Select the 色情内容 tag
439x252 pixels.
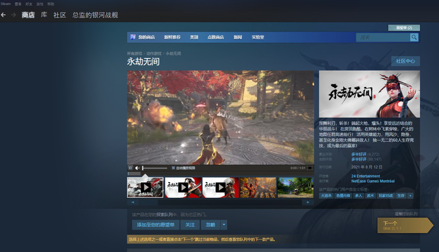pos(343,196)
